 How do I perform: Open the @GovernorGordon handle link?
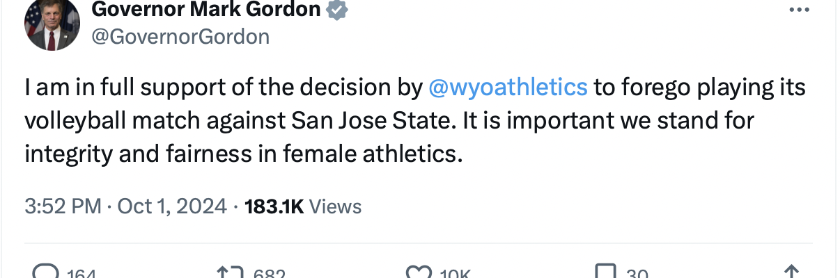point(180,36)
